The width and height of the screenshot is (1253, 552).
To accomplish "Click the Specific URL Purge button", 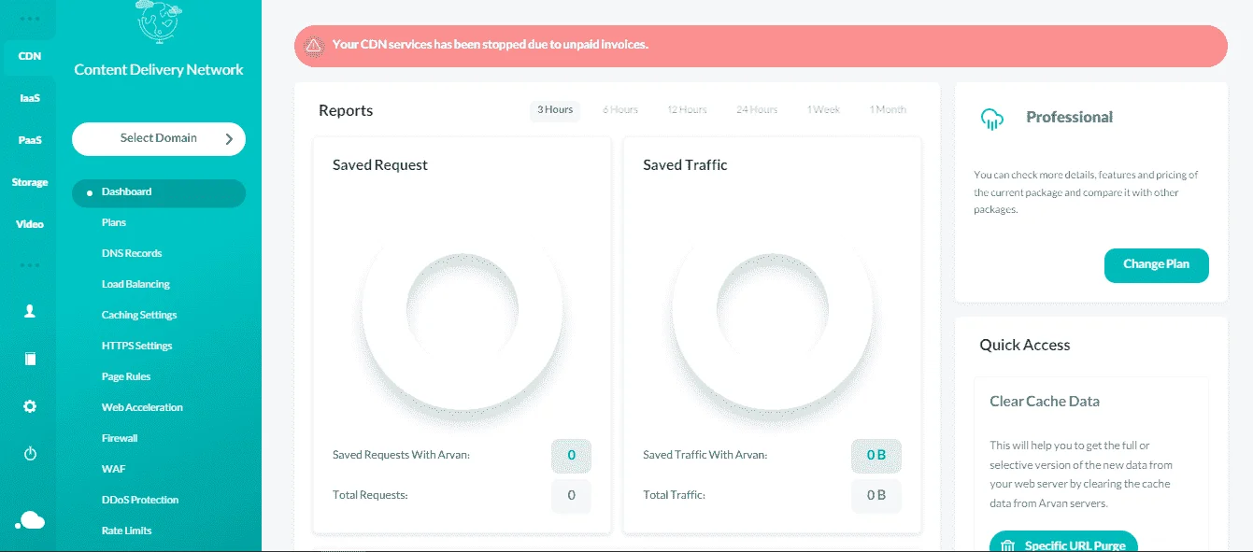I will pyautogui.click(x=1063, y=543).
